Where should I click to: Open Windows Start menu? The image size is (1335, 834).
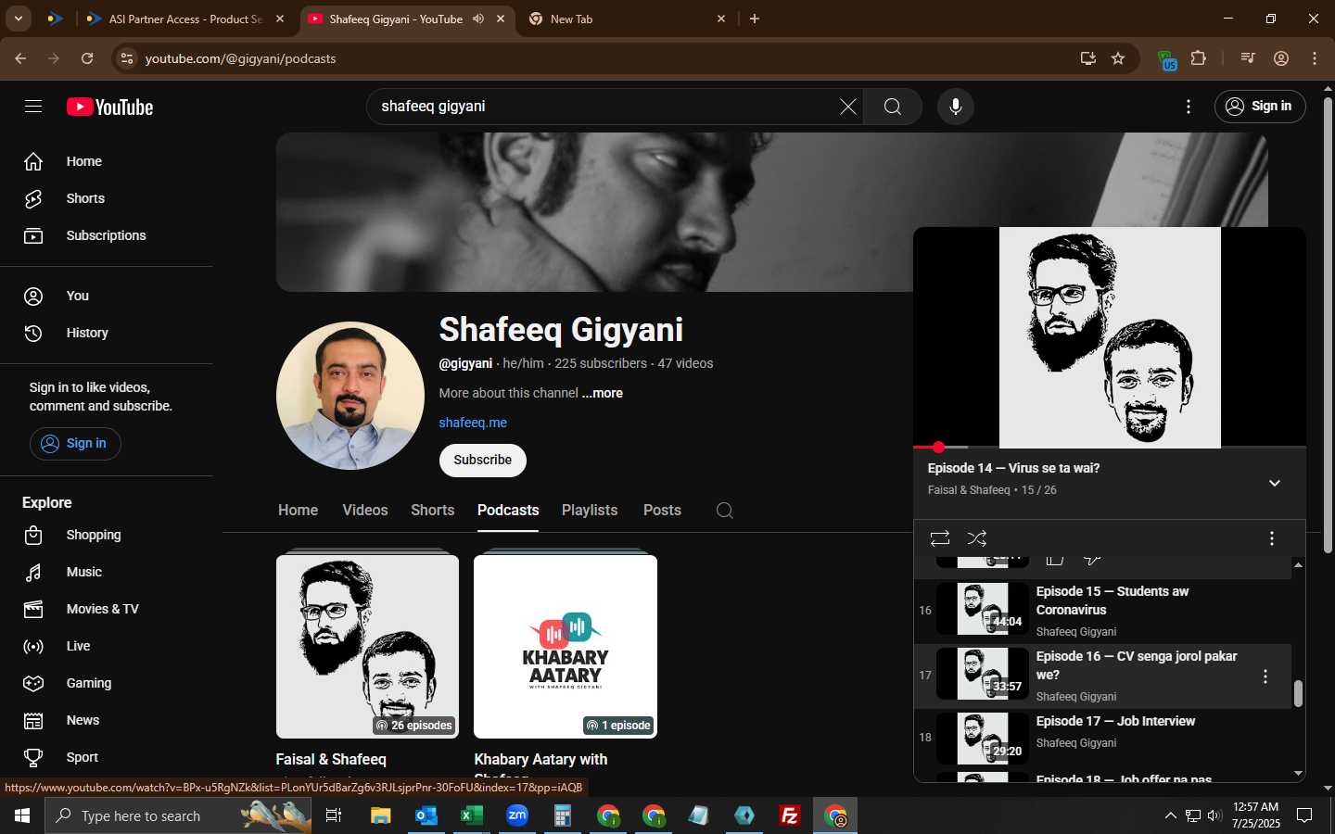(22, 815)
